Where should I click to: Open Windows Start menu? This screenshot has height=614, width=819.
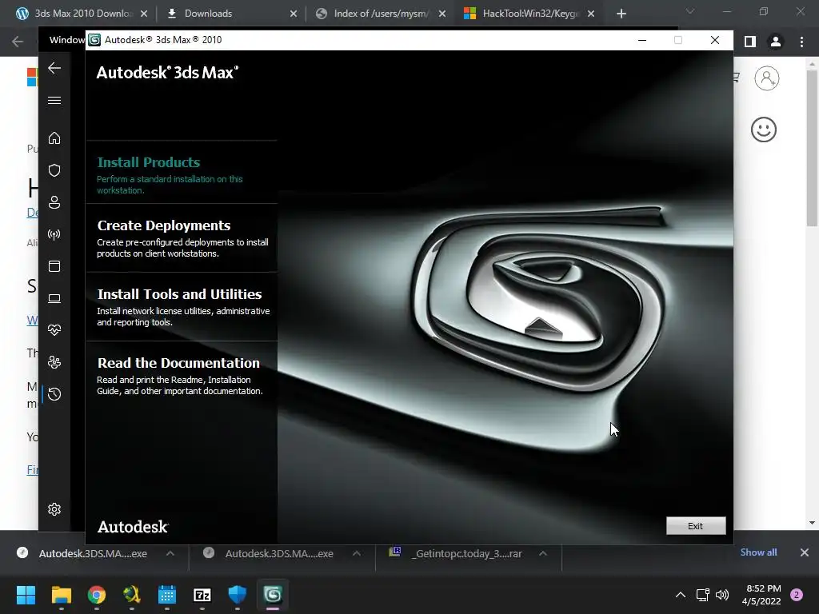(26, 595)
